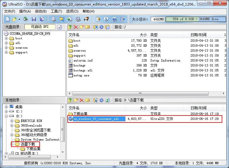This screenshot has height=168, width=229.
Task: Expand the efi folder tree node
Action: pos(6,43)
